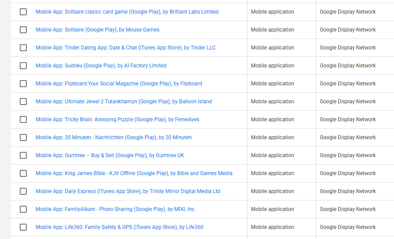
Task: Check the Flipboard Social Magazine row
Action: tap(23, 84)
